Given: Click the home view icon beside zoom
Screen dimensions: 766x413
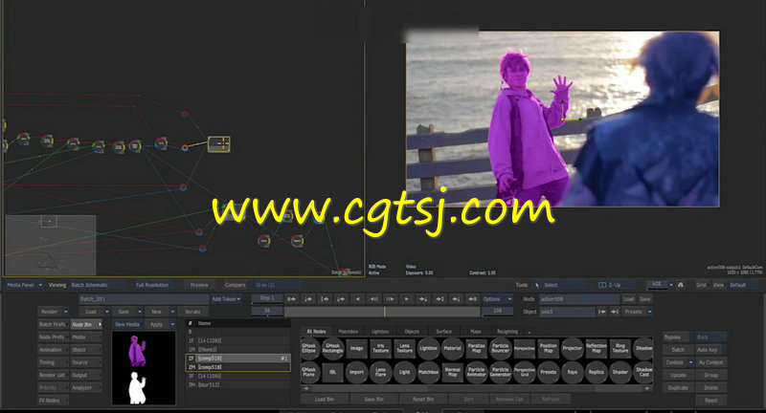Looking at the screenshot, I should coord(680,285).
